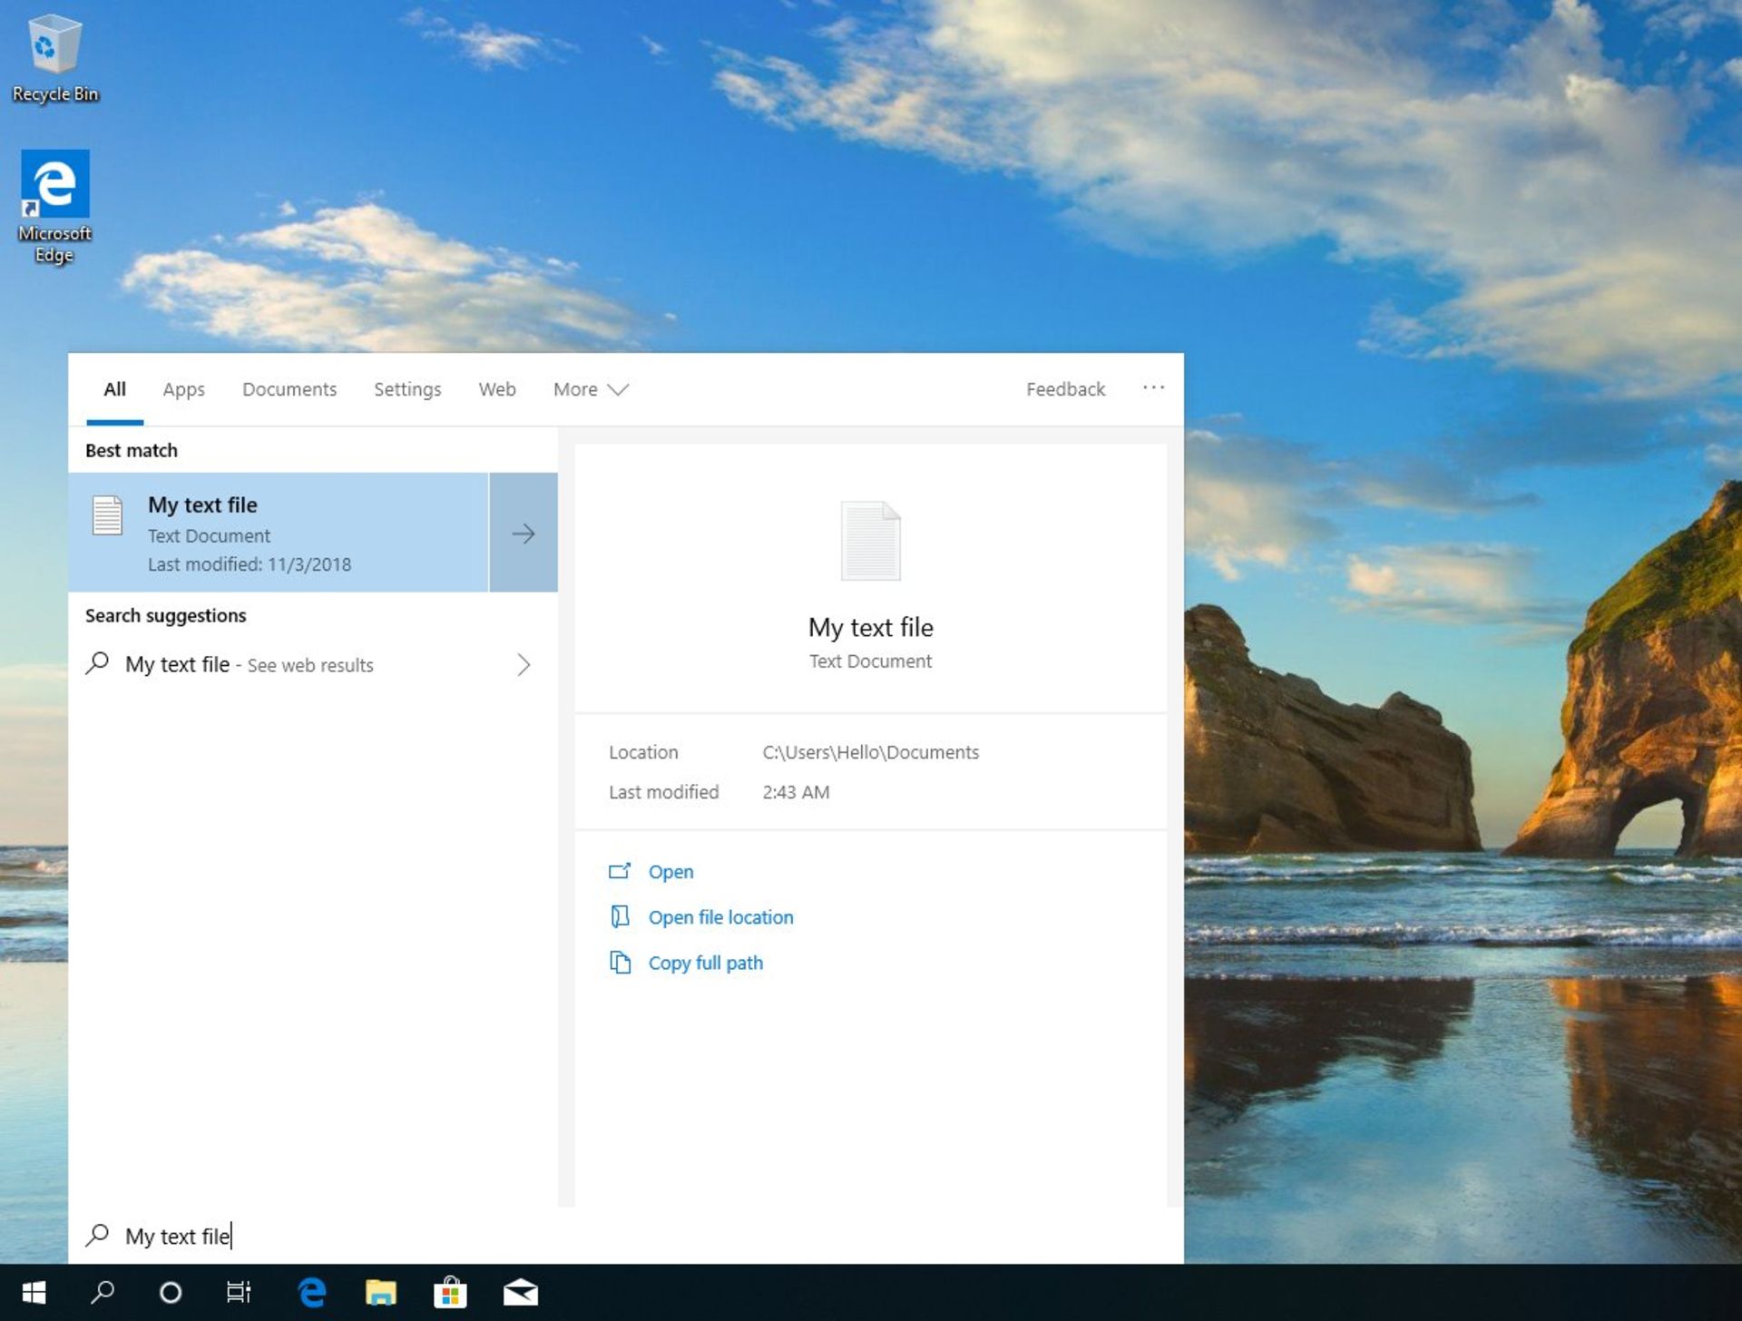Open Microsoft Edge from the taskbar
1742x1321 pixels.
pos(309,1292)
